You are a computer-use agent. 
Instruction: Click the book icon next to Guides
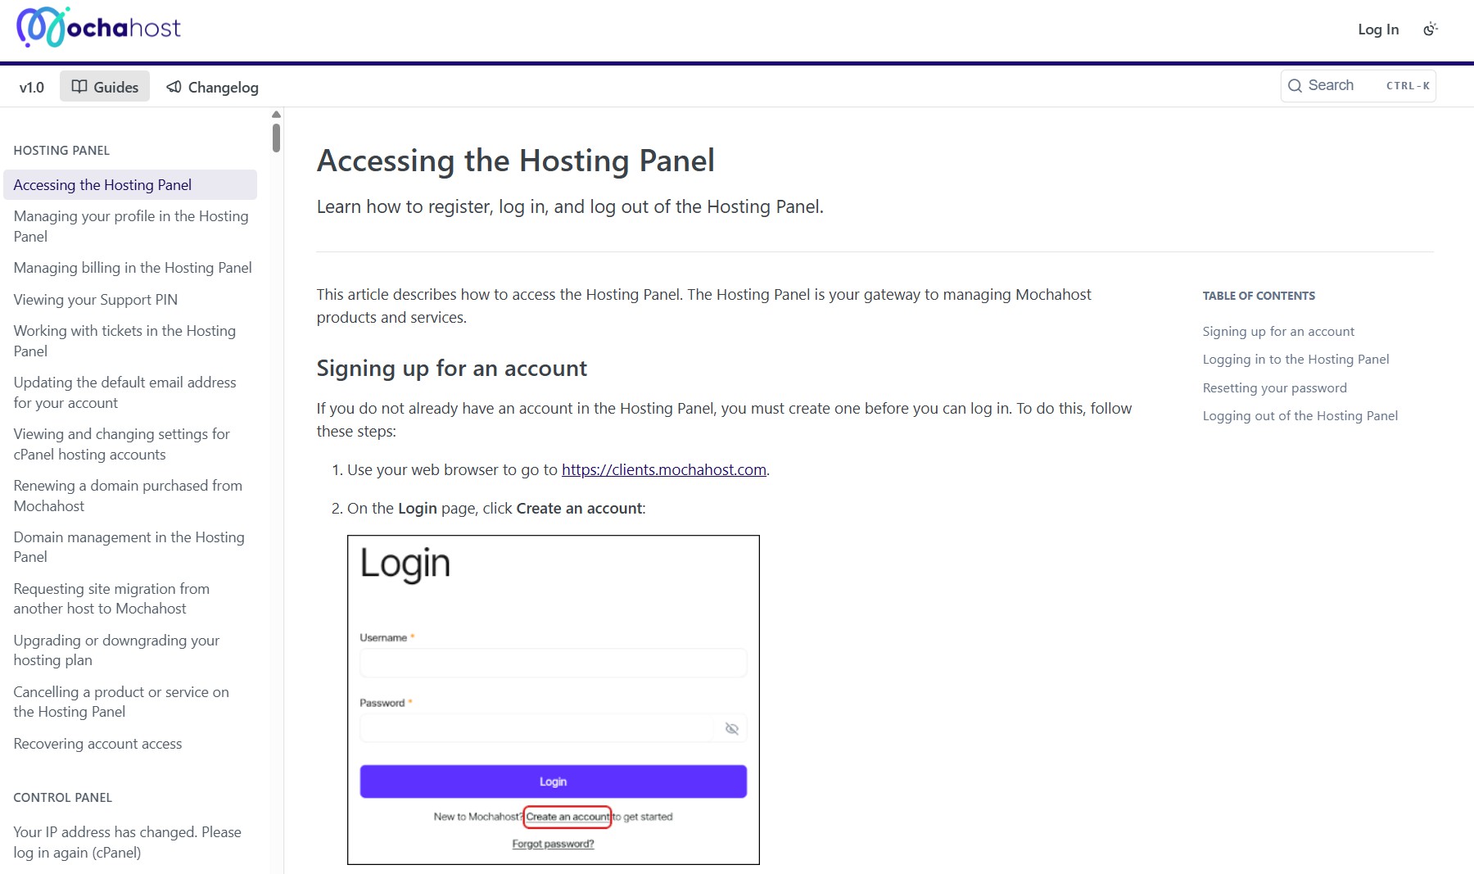pos(79,86)
